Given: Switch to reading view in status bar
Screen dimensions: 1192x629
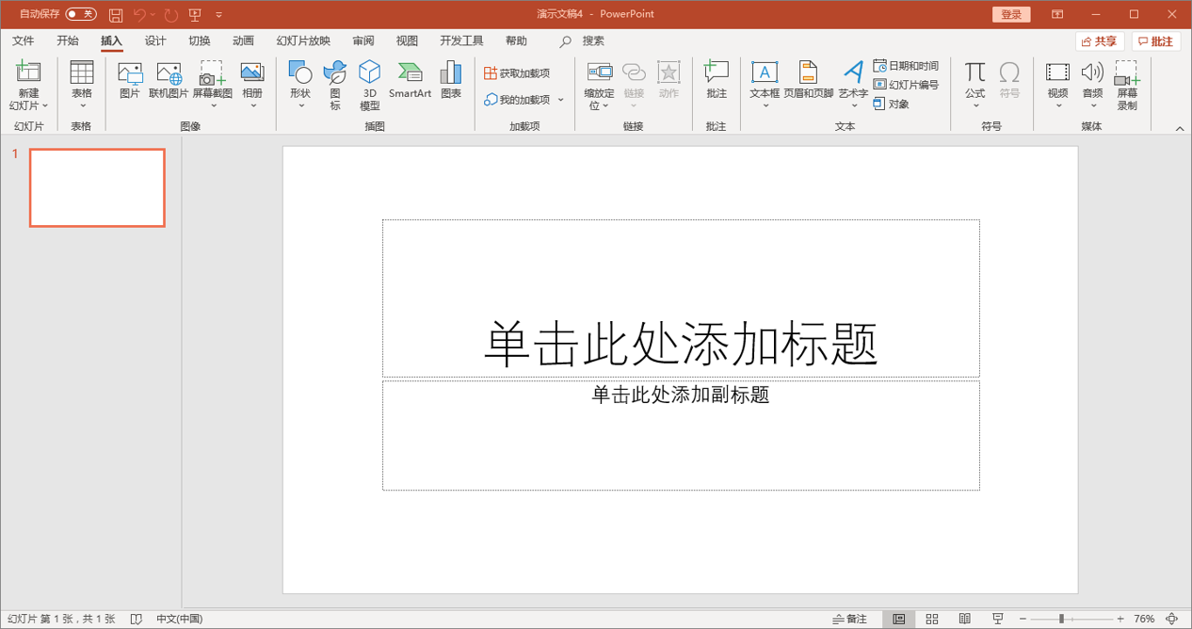Looking at the screenshot, I should [965, 619].
